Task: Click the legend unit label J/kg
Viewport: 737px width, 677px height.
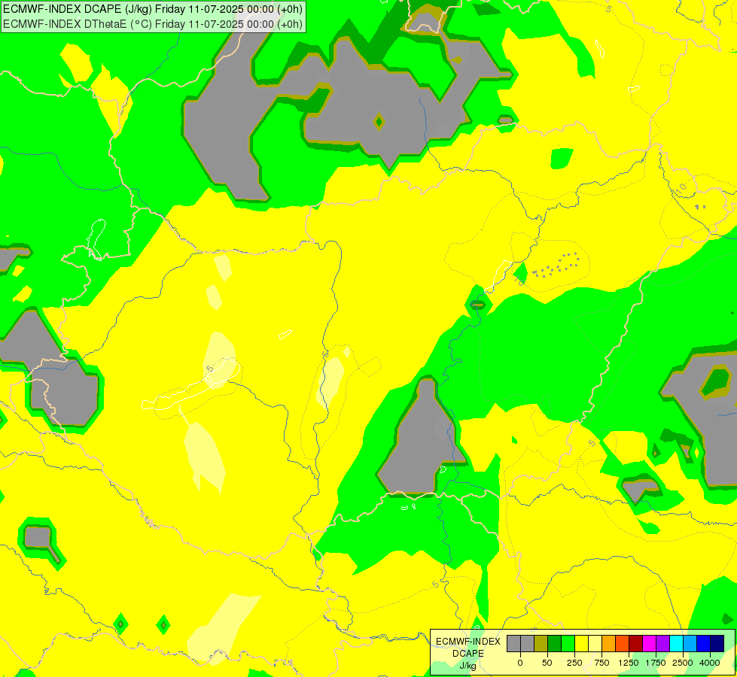Action: pos(467,666)
